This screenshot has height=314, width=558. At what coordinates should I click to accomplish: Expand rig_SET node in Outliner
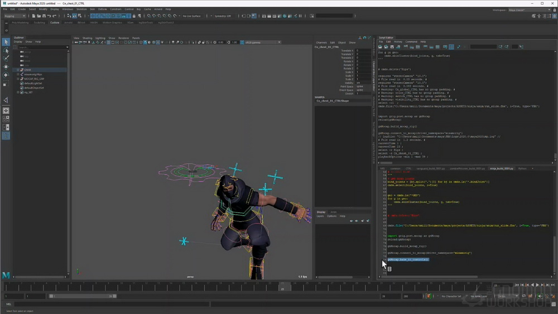[18, 92]
